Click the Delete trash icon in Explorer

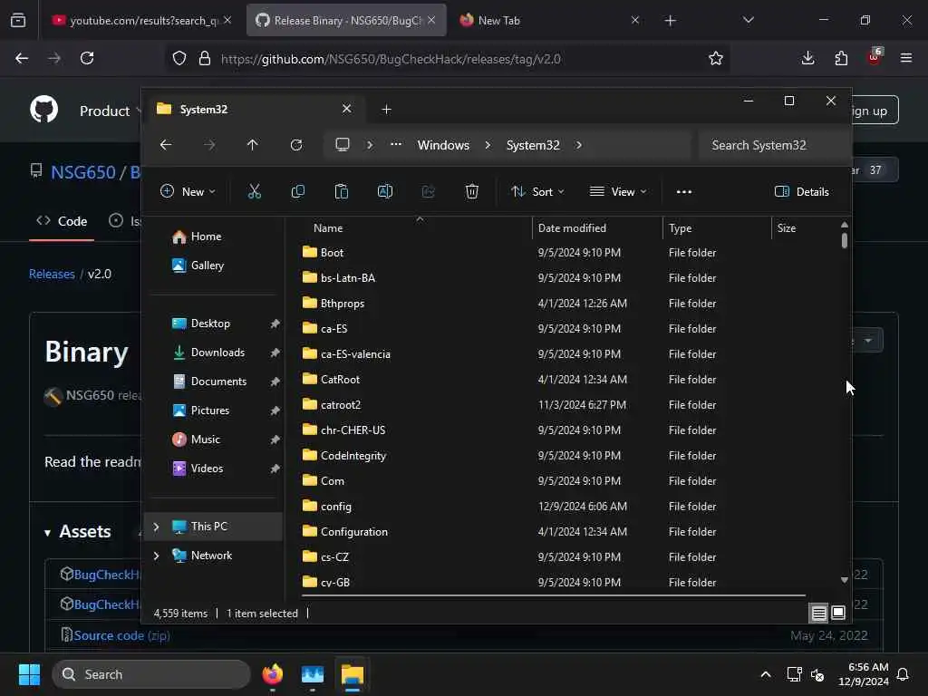tap(471, 191)
